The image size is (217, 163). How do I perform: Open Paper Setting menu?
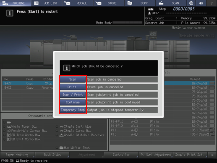pyautogui.click(x=17, y=155)
